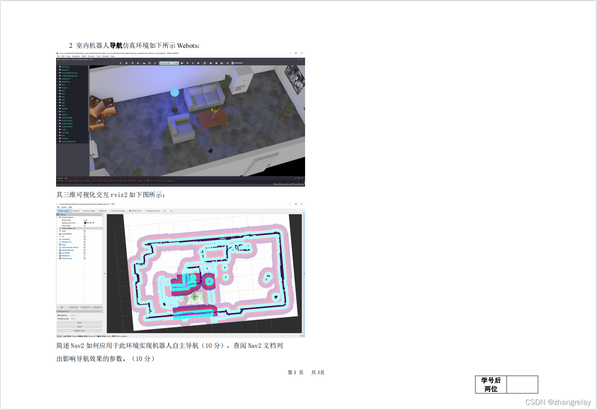The image size is (597, 410).
Task: Click the Background Color swatch in RViz
Action: 85,223
